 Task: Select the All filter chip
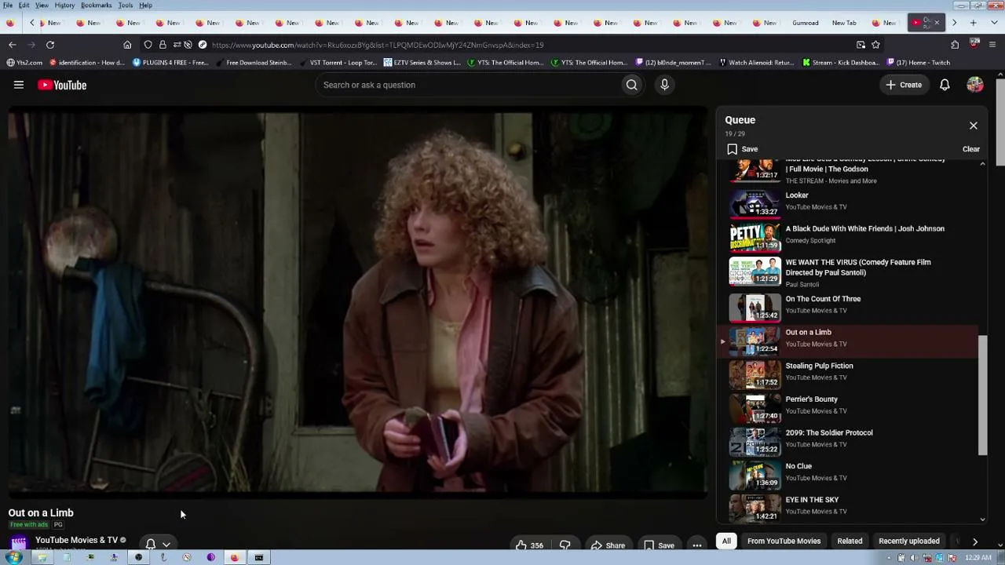pyautogui.click(x=726, y=541)
